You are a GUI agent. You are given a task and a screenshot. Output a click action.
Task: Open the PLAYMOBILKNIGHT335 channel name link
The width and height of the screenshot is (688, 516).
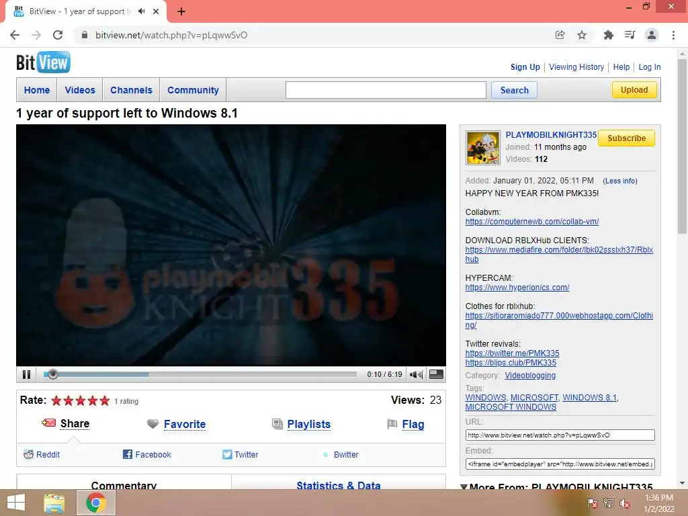point(551,134)
